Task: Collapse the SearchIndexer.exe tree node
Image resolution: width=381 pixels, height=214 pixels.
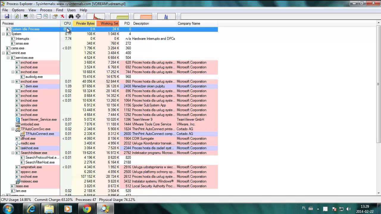Action: (x=13, y=153)
